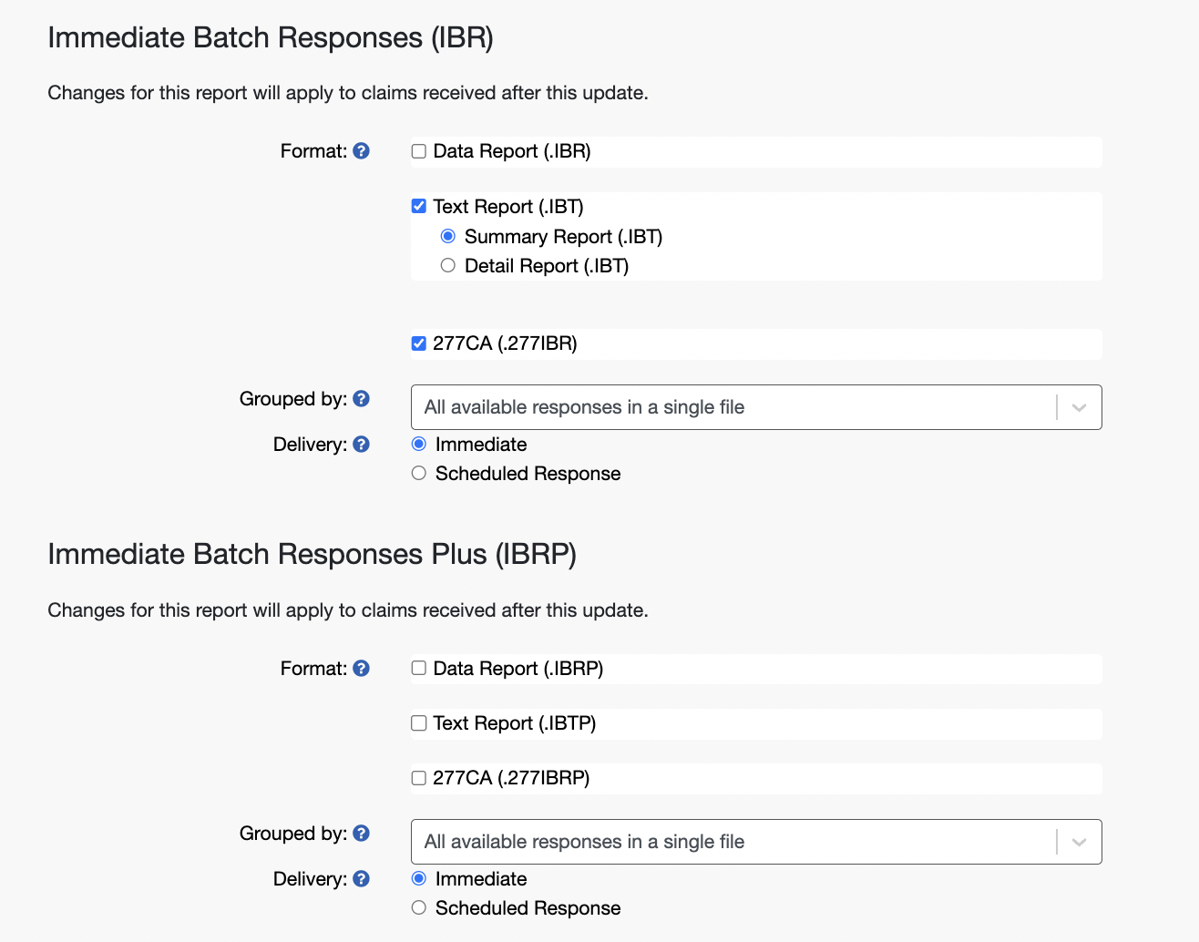Tick the Text Report (.IBTP) checkbox

(x=419, y=723)
